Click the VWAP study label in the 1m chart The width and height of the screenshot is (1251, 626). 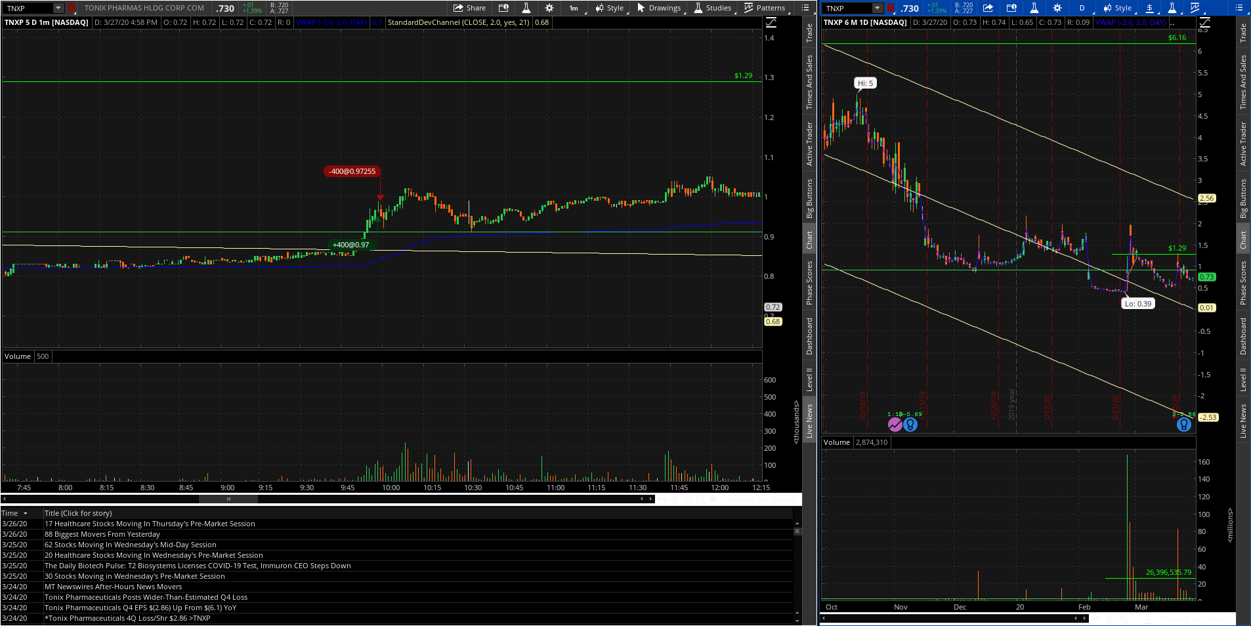pyautogui.click(x=331, y=22)
